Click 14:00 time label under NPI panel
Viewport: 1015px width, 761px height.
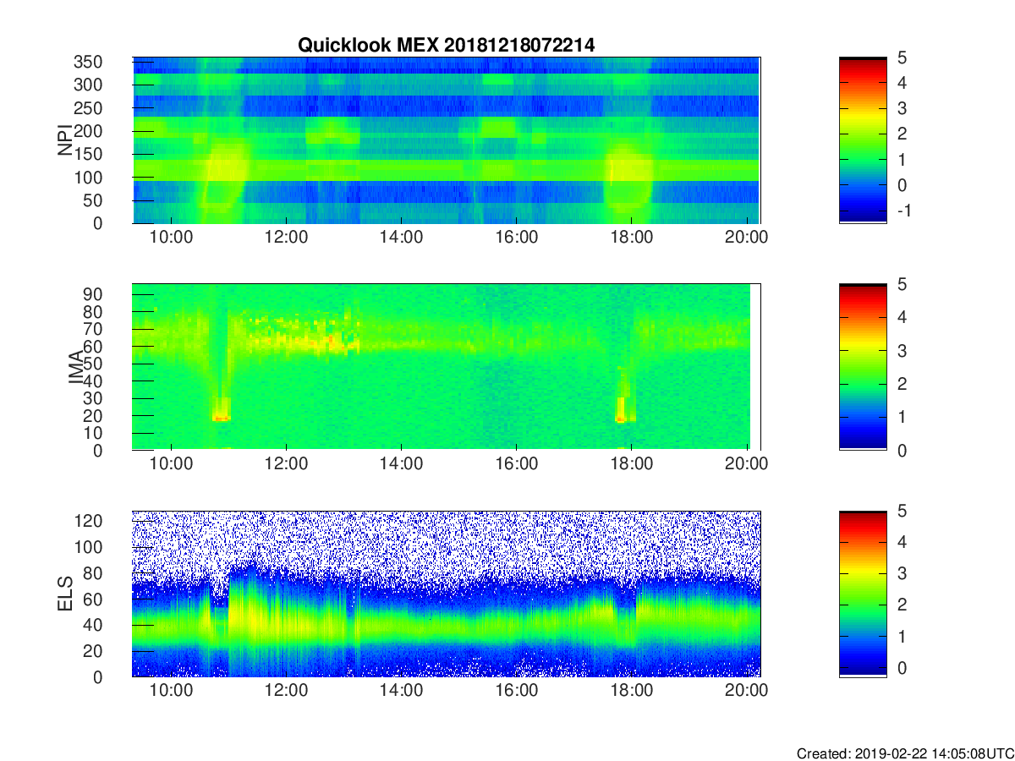point(402,238)
